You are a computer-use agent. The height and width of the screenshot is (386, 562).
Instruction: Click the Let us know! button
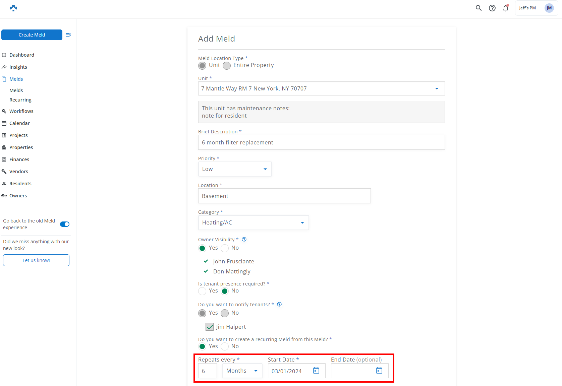[x=36, y=260]
